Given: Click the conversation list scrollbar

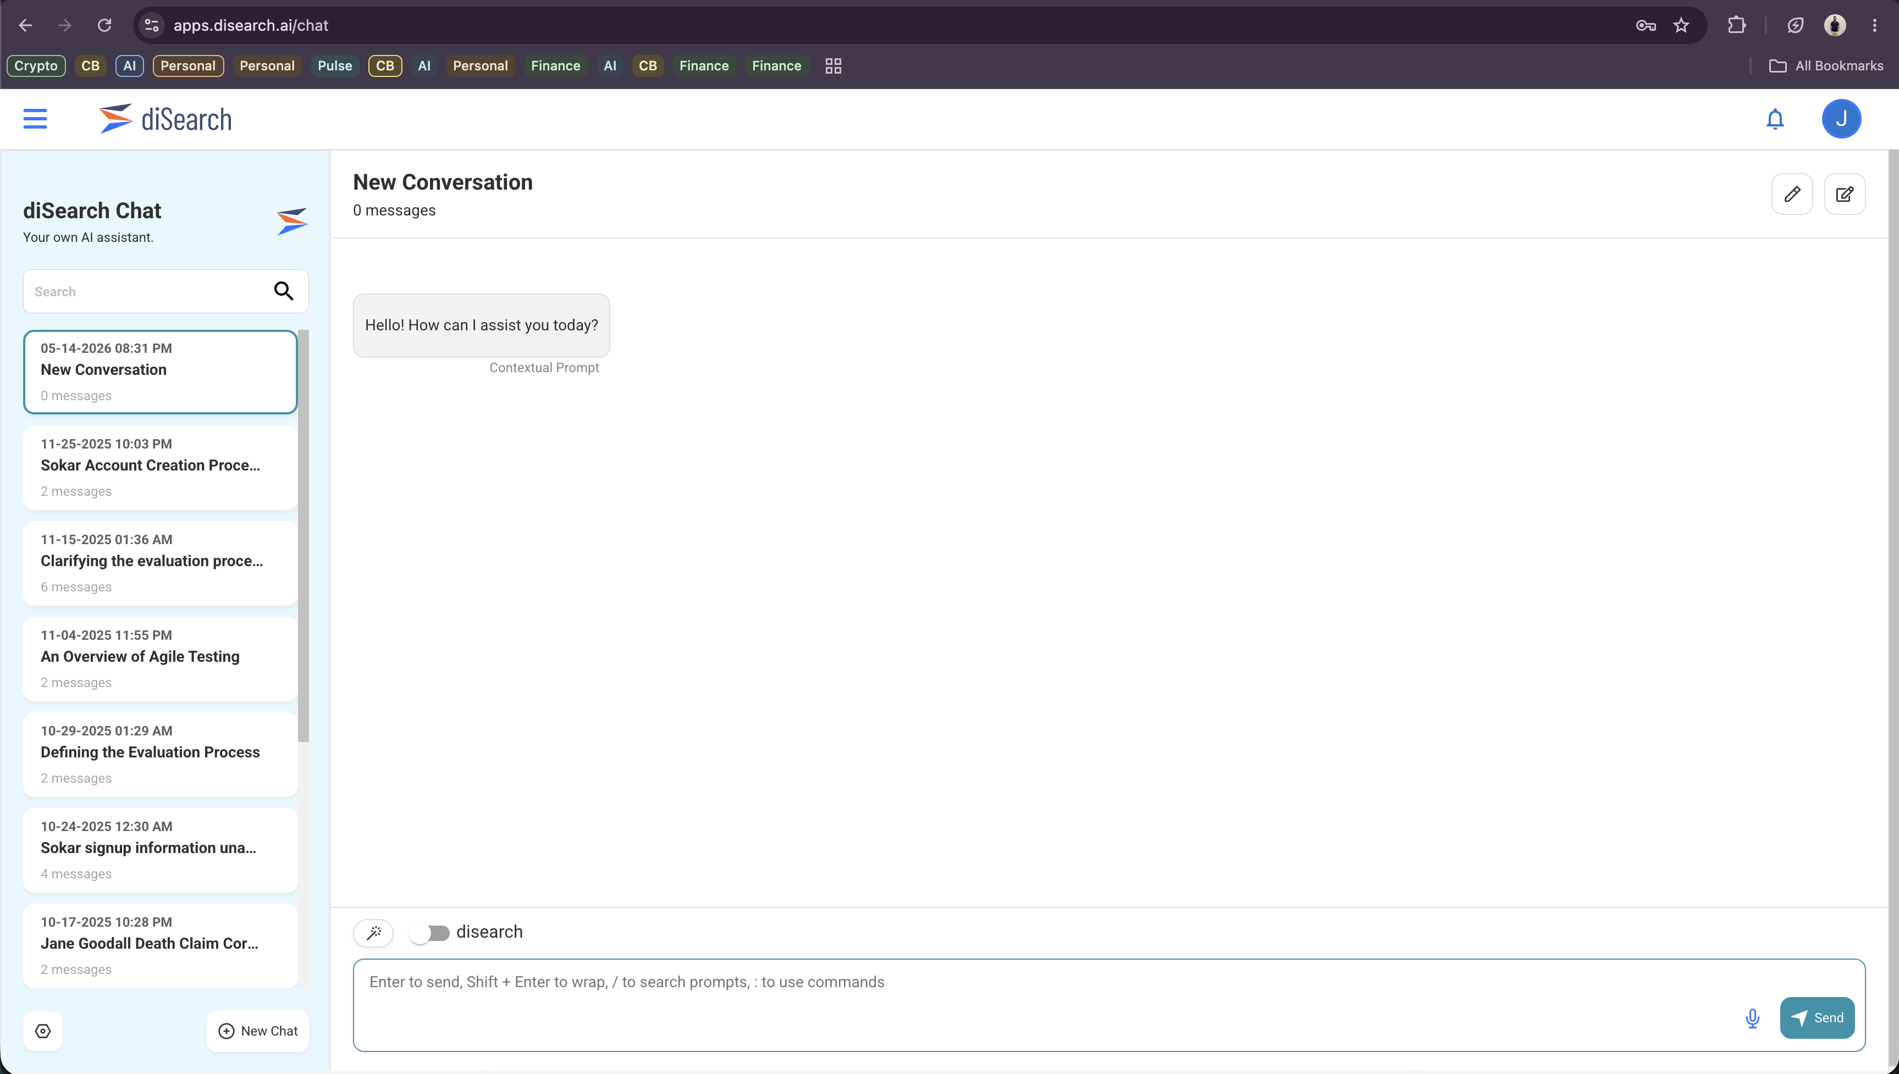Looking at the screenshot, I should pyautogui.click(x=303, y=535).
